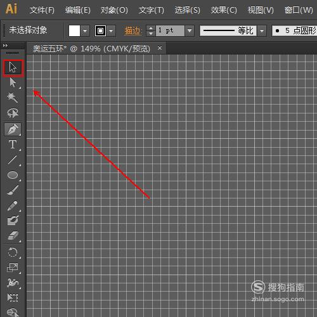
Task: Open the 效果(C) menu
Action: click(x=224, y=10)
